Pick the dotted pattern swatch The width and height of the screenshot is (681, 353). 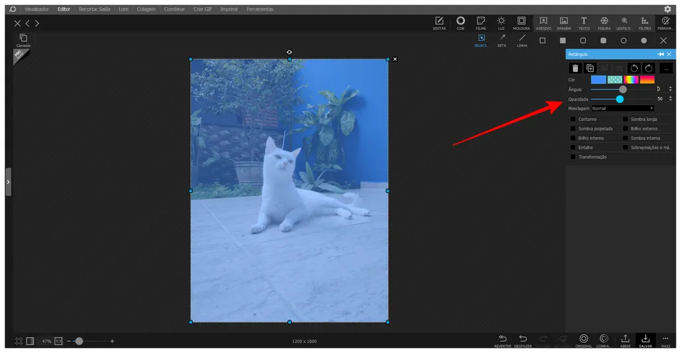(x=614, y=80)
